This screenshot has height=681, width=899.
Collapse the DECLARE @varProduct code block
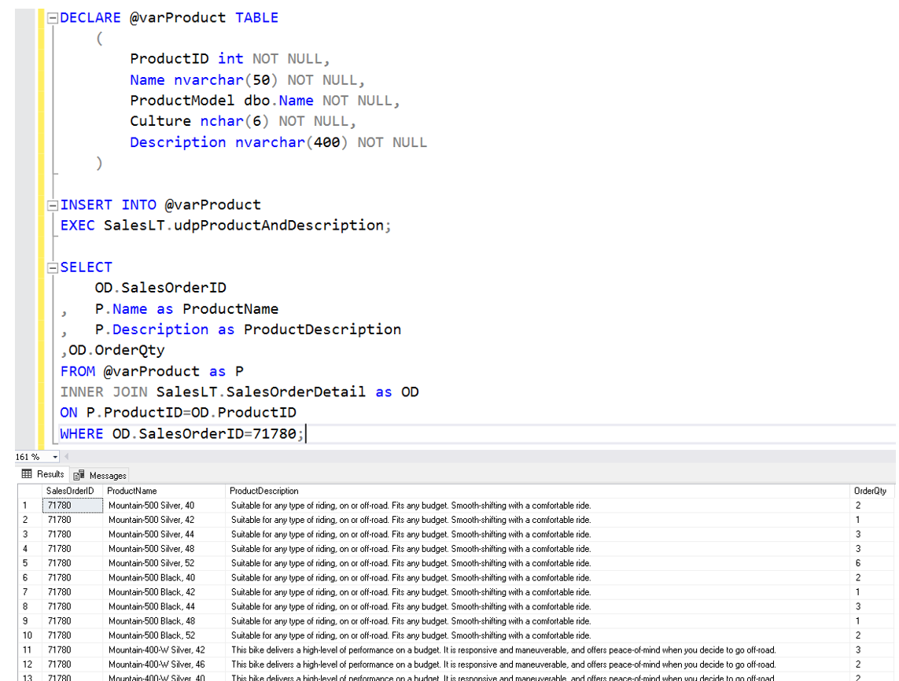(x=52, y=17)
